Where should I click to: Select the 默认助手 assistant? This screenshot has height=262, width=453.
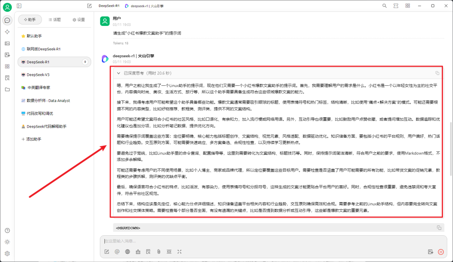(54, 36)
